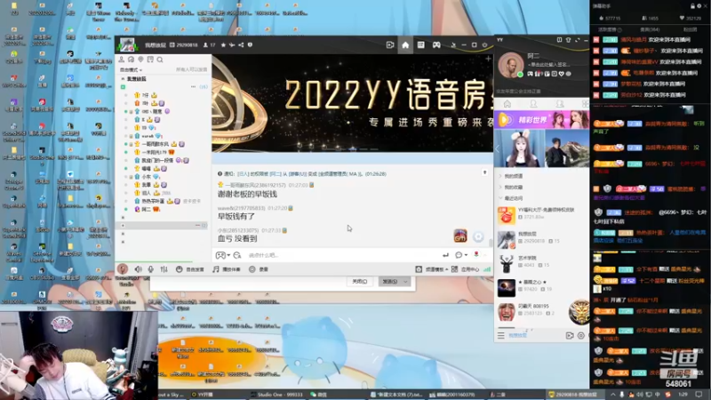Screen dimensions: 711x400
Task: Open the speech bubble dropdown in chat box
Action: pyautogui.click(x=460, y=255)
